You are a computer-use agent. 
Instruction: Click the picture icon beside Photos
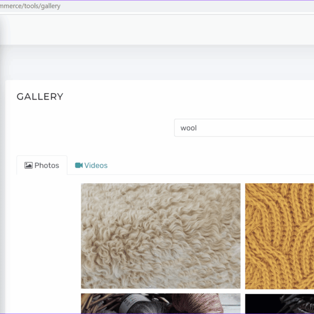(28, 165)
